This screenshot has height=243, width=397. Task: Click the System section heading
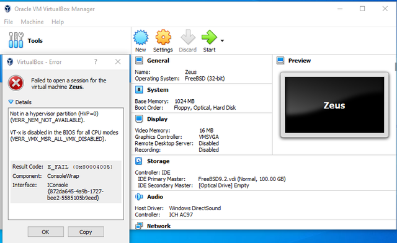click(158, 90)
